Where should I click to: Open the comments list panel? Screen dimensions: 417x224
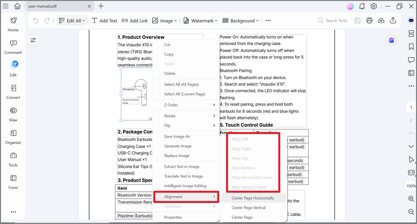click(x=411, y=60)
